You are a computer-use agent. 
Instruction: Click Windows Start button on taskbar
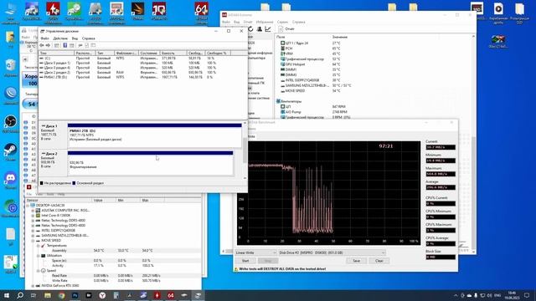(7, 295)
